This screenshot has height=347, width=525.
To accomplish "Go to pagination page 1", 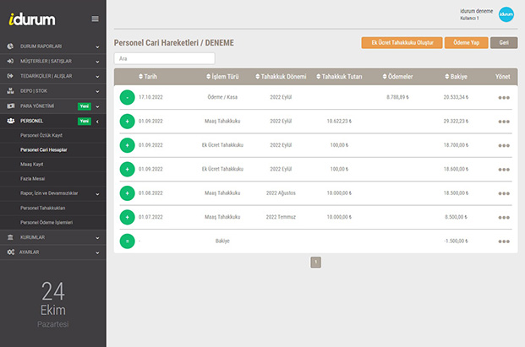I will coord(315,262).
